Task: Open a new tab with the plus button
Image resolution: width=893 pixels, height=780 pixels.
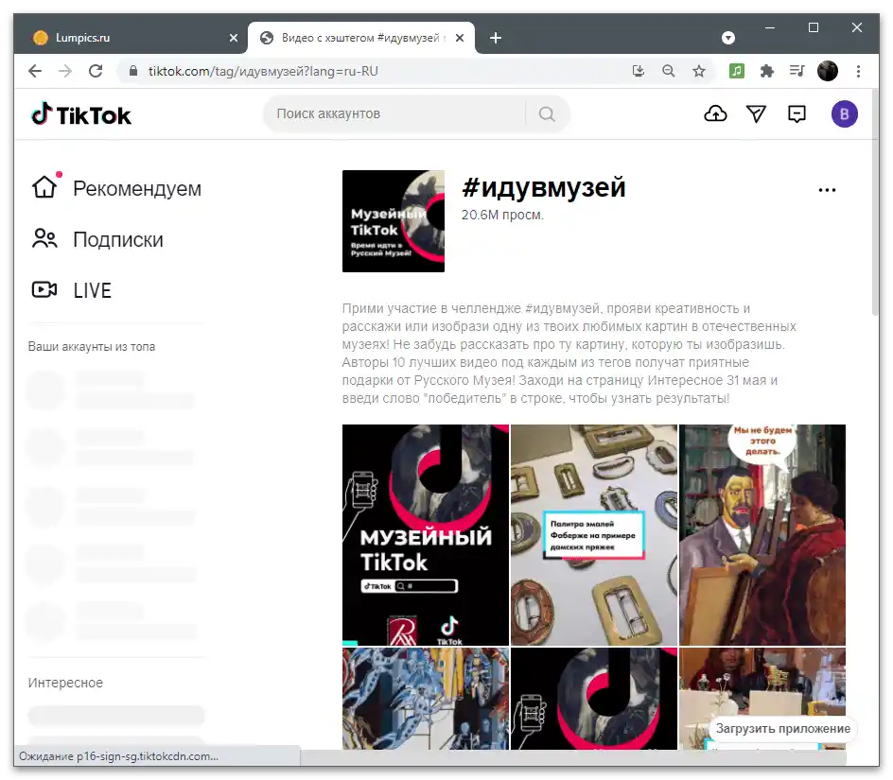Action: click(496, 38)
